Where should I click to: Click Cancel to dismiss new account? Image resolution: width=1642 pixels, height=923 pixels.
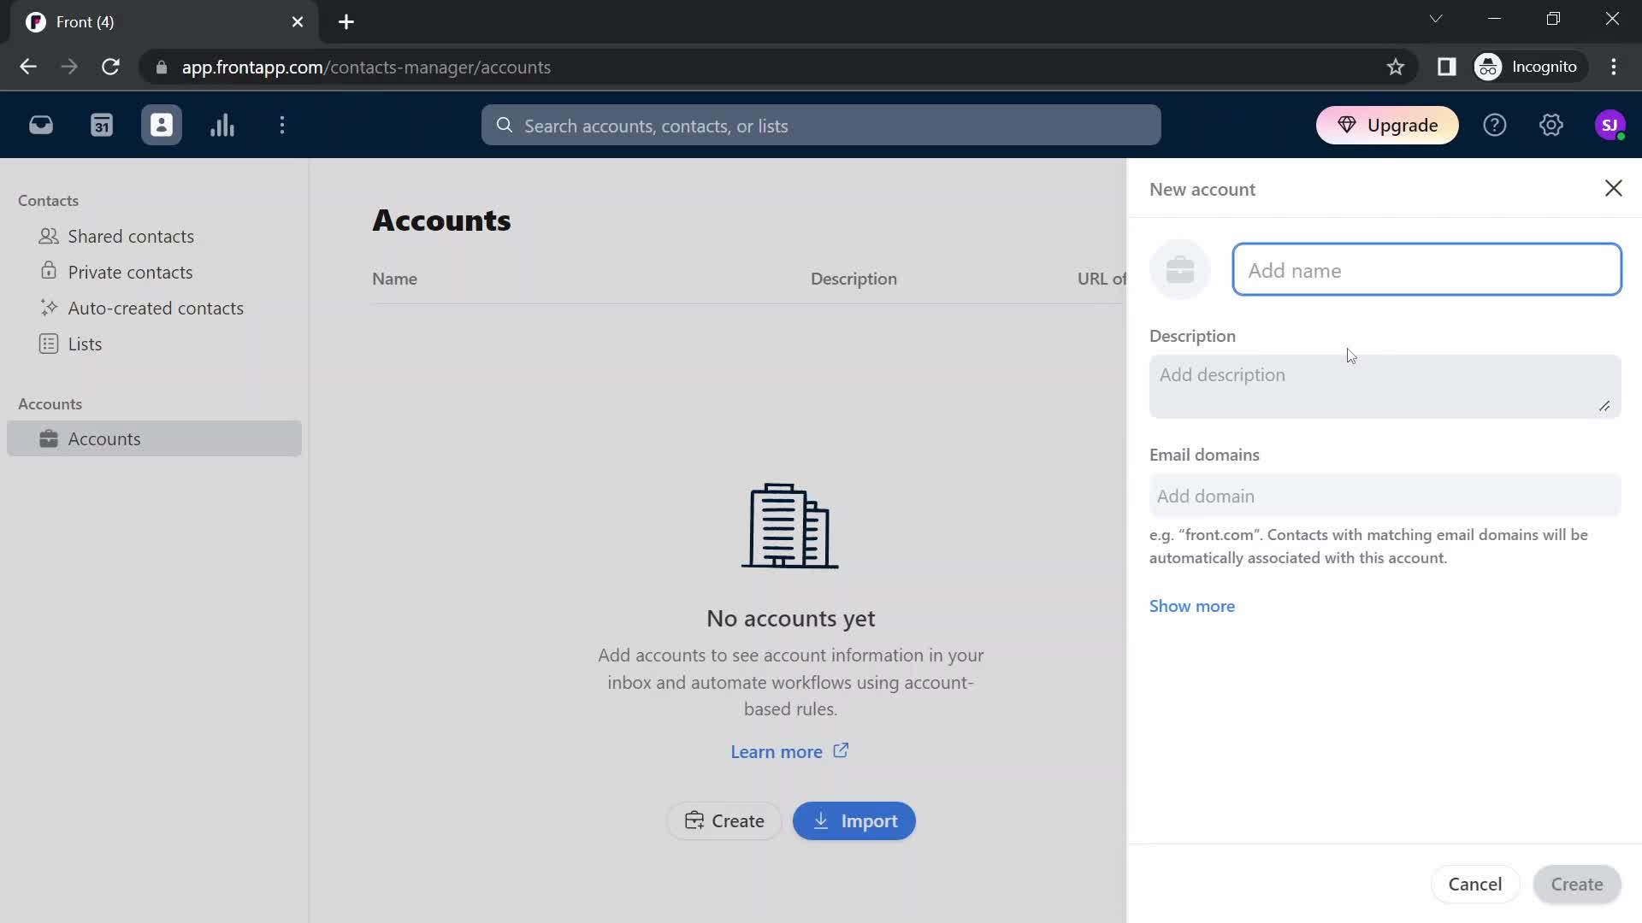click(1474, 884)
